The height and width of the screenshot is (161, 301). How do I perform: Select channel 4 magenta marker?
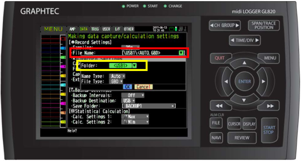[x=63, y=67]
